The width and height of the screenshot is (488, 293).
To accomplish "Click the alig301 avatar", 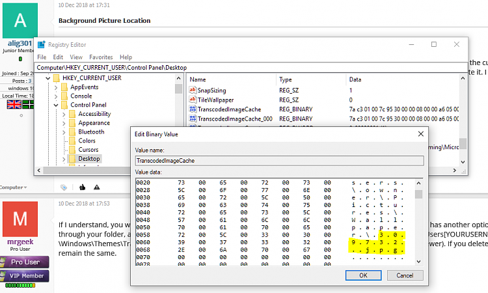I will coord(20,21).
